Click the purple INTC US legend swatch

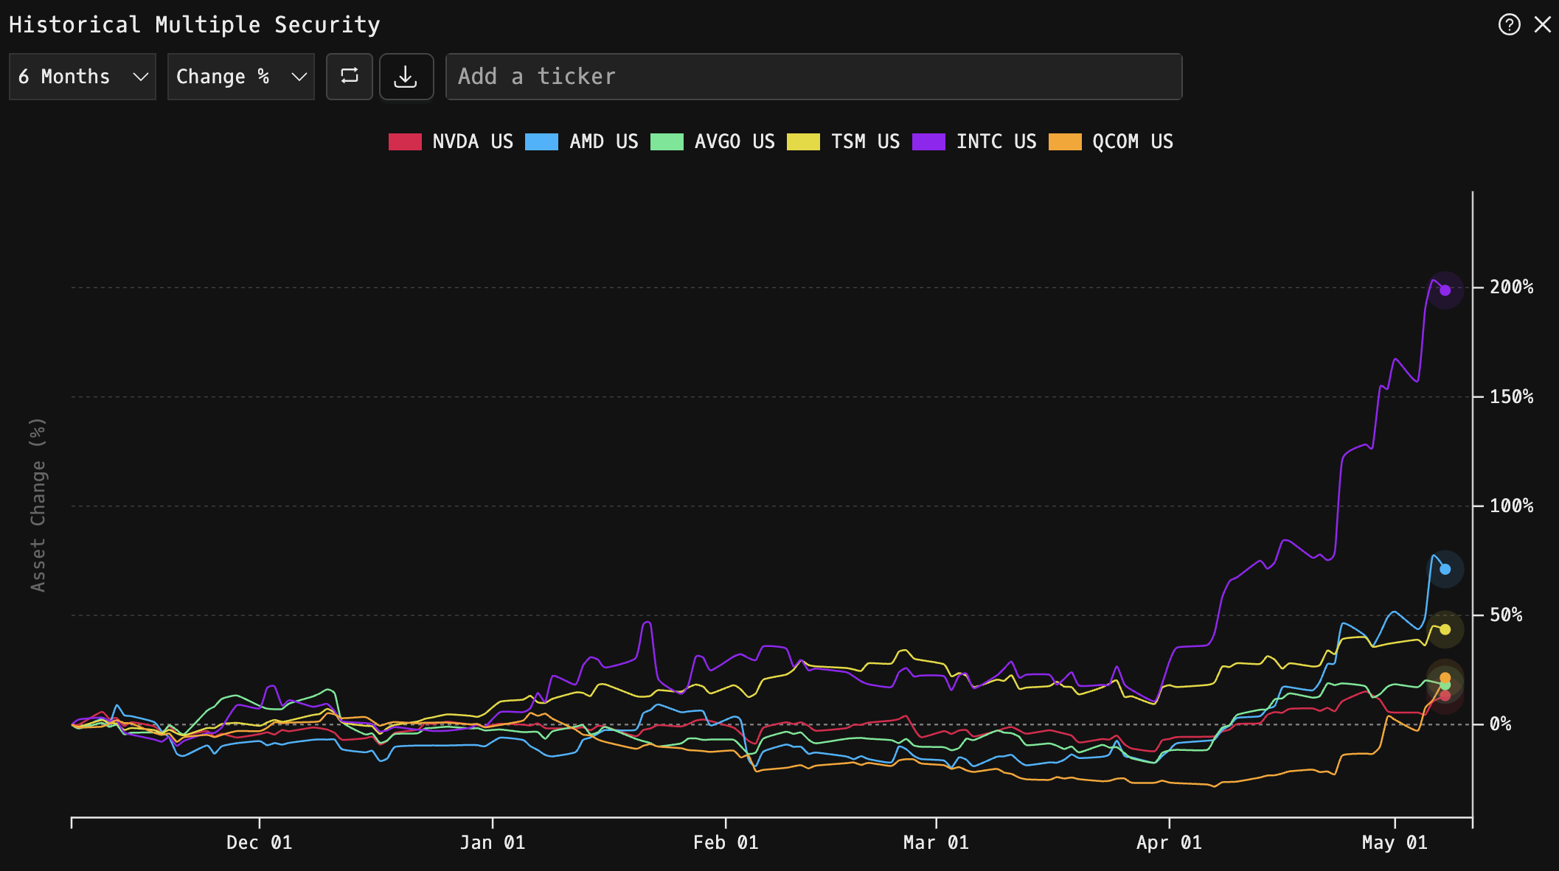pos(928,141)
